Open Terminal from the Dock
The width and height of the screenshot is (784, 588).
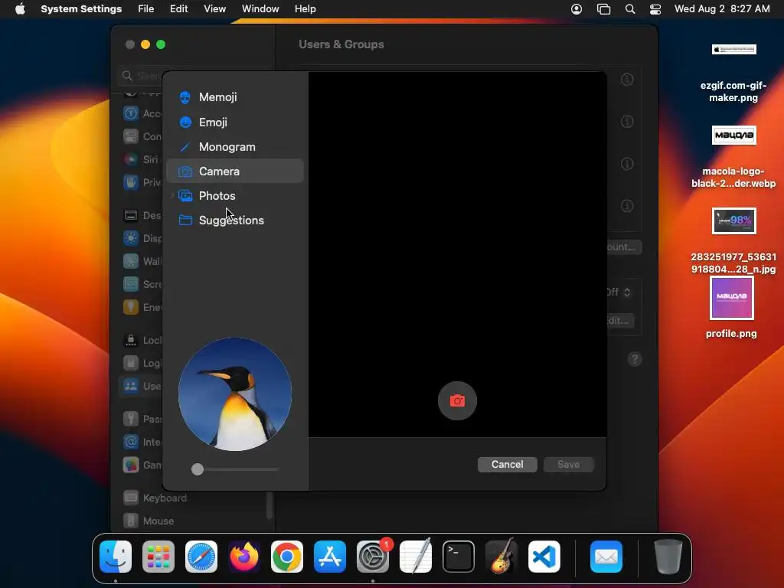[x=459, y=557]
